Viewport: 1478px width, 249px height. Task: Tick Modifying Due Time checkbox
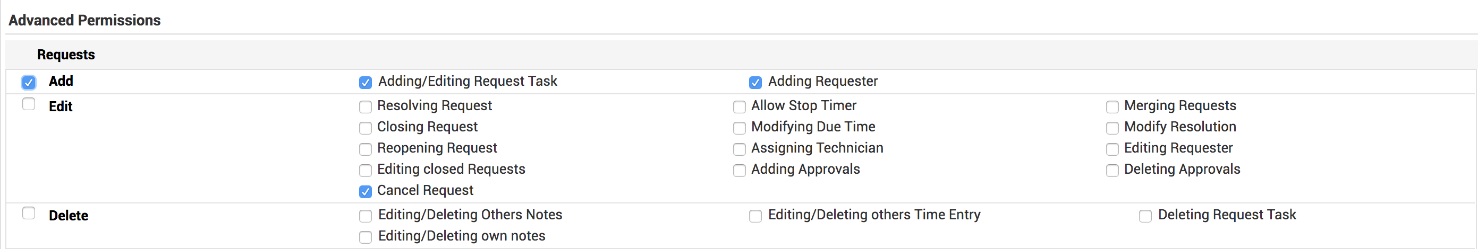pos(740,128)
